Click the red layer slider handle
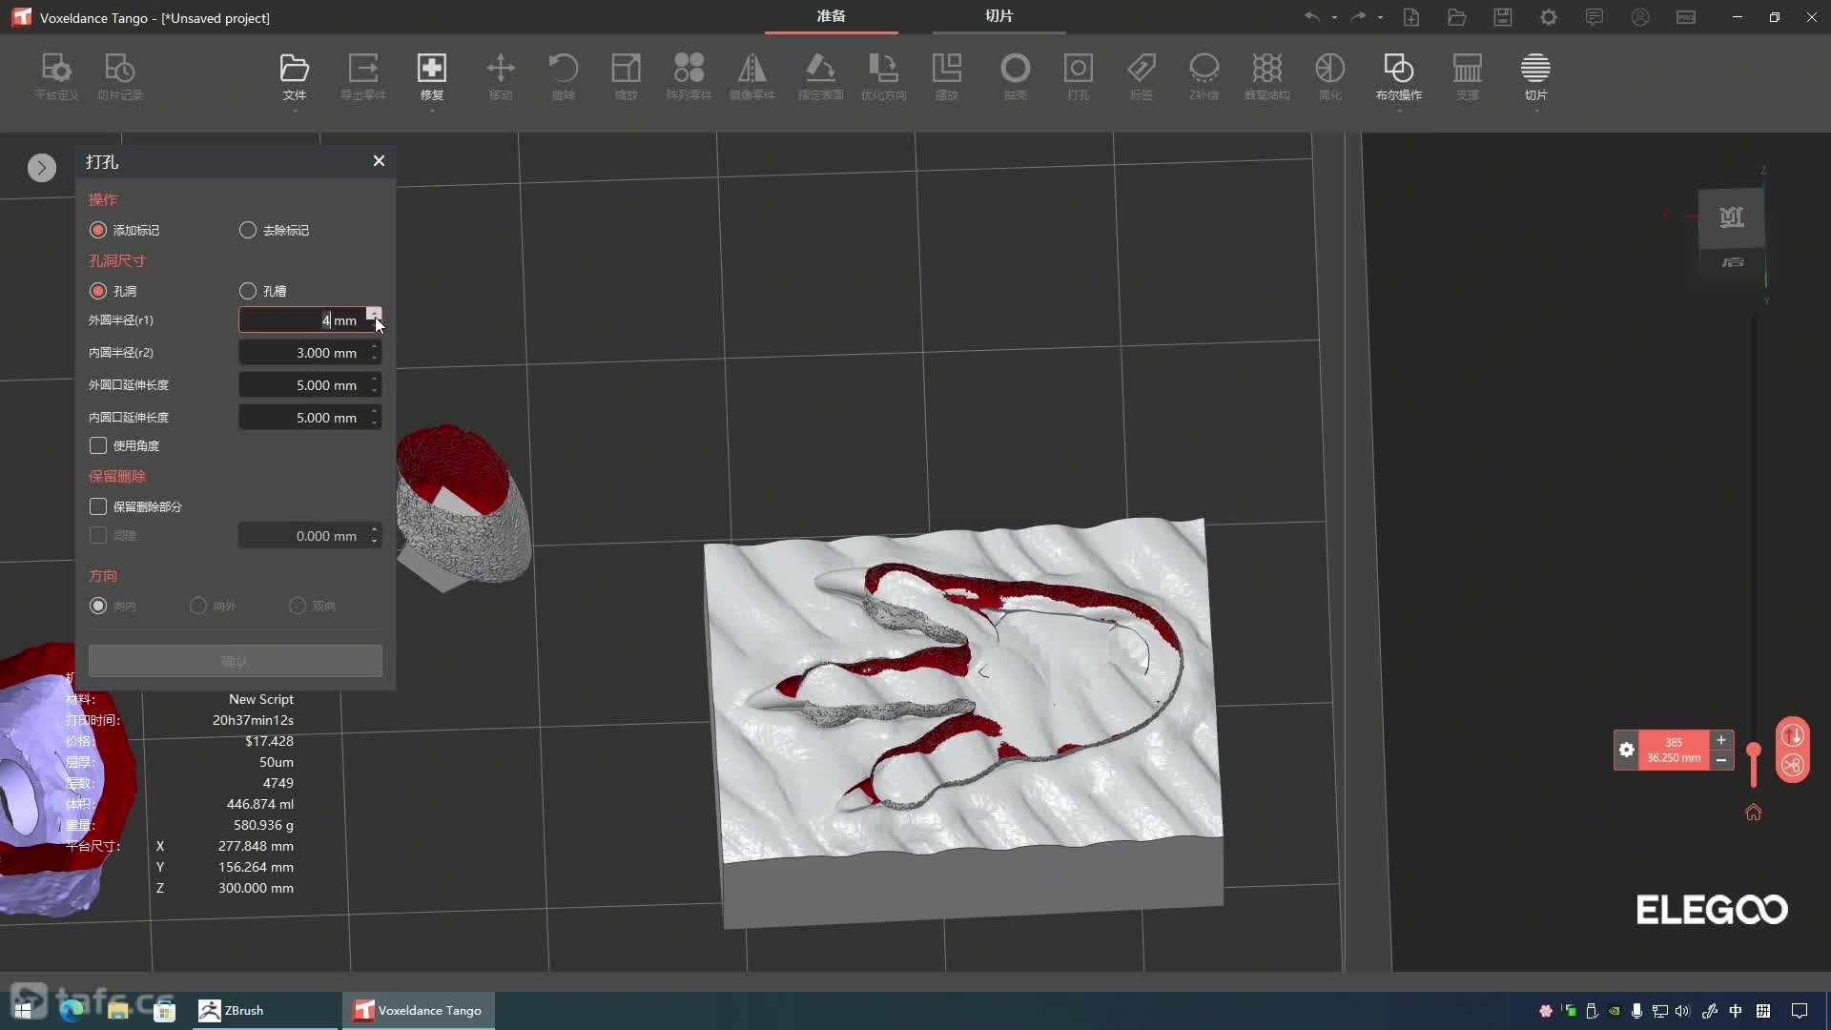 (x=1754, y=752)
